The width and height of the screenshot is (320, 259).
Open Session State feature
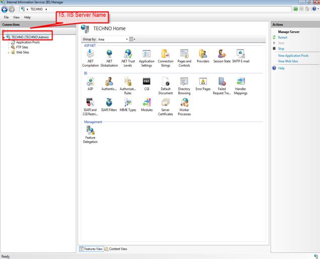[222, 56]
